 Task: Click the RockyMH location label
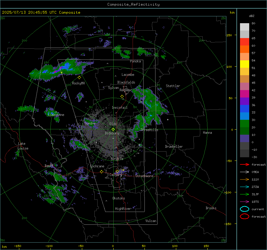78,83
